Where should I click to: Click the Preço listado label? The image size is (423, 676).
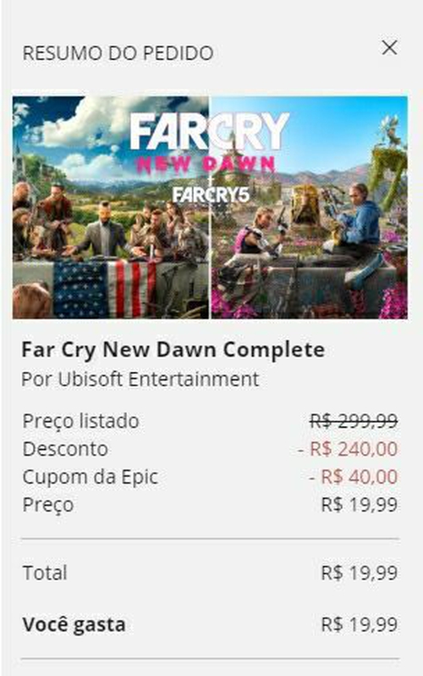coord(80,421)
